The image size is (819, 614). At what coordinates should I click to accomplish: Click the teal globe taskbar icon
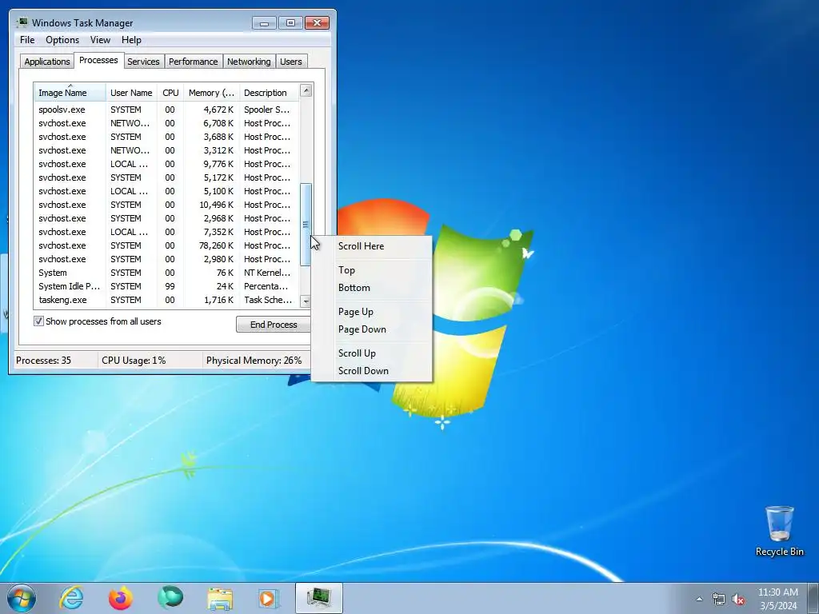coord(170,598)
